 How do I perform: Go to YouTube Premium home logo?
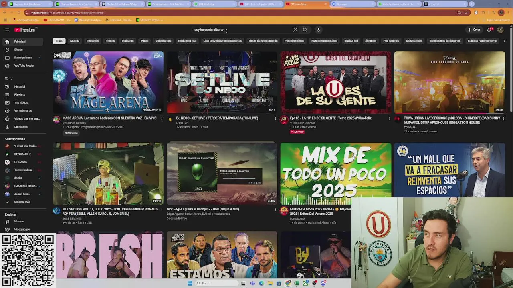coord(25,30)
